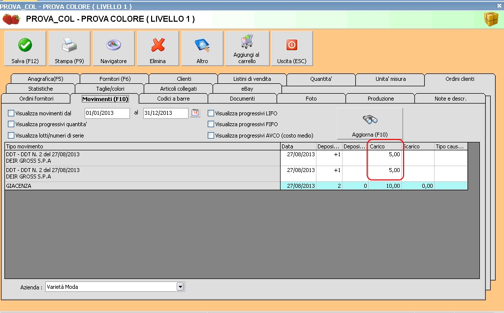
Task: Click the Elimina red X button
Action: 158,49
